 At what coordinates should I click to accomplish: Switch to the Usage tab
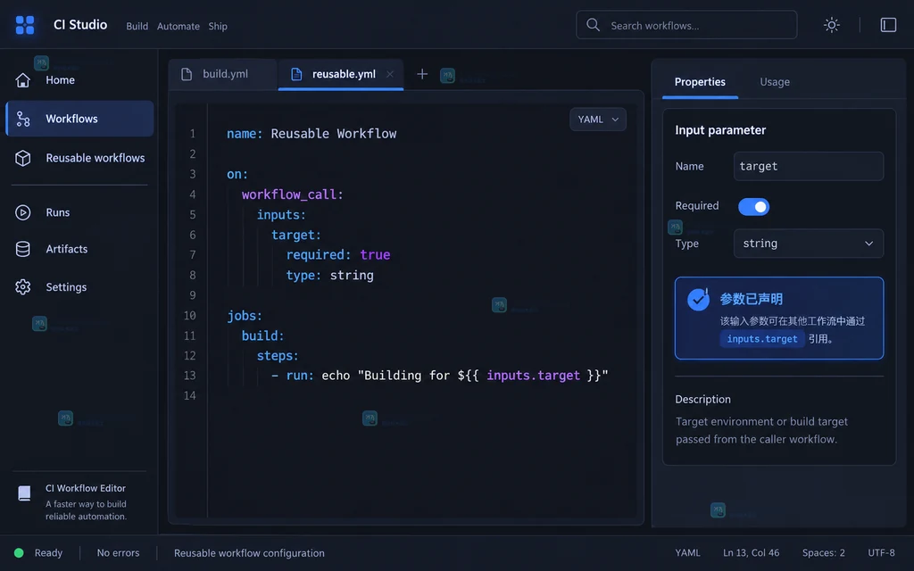pyautogui.click(x=775, y=82)
